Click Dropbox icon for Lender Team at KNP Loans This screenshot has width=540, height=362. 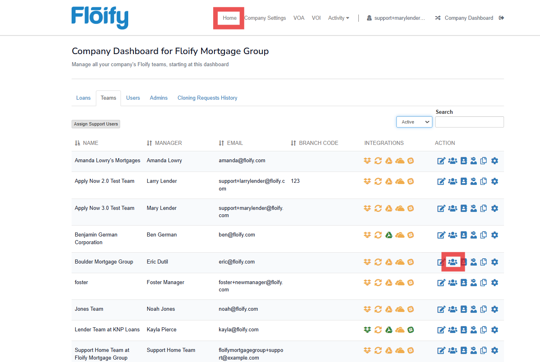(x=367, y=330)
